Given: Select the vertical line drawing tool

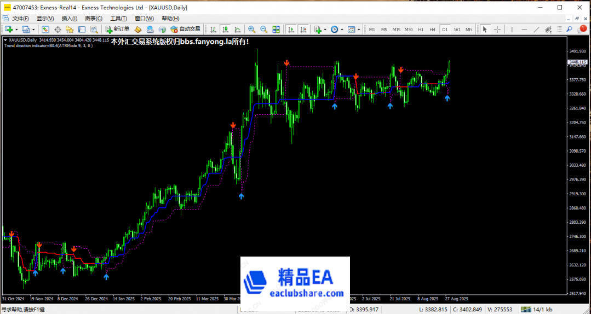Looking at the screenshot, I should pos(512,30).
